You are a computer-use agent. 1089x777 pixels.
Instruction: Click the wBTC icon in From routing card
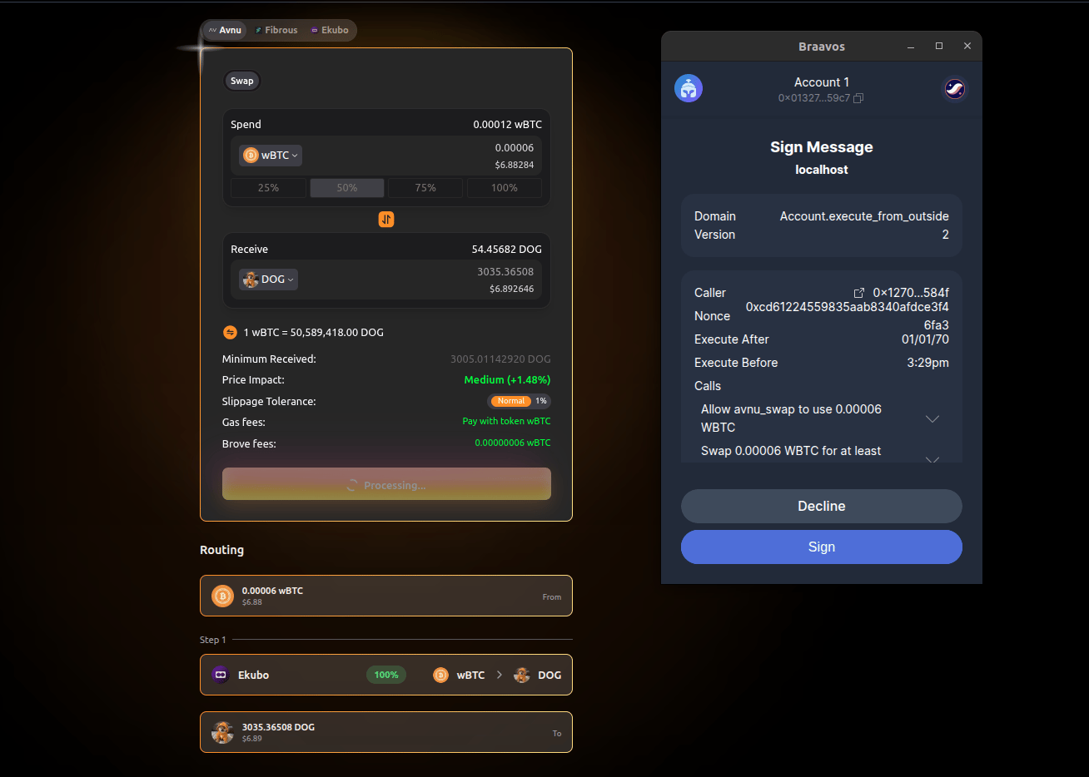222,596
